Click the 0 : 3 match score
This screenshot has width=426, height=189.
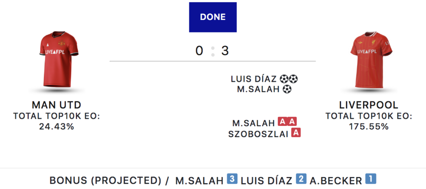(x=213, y=51)
